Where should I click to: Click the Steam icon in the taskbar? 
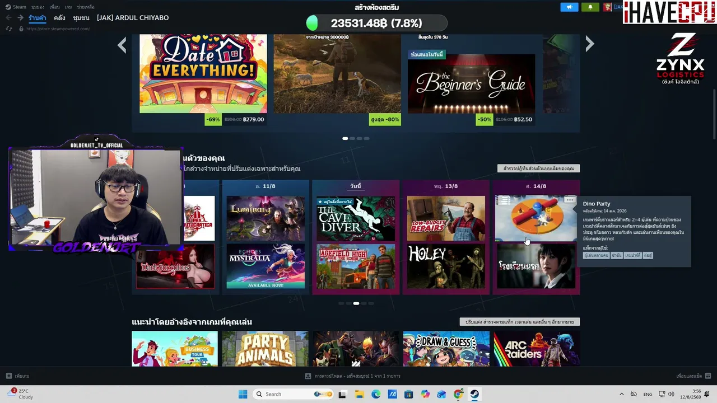[474, 394]
